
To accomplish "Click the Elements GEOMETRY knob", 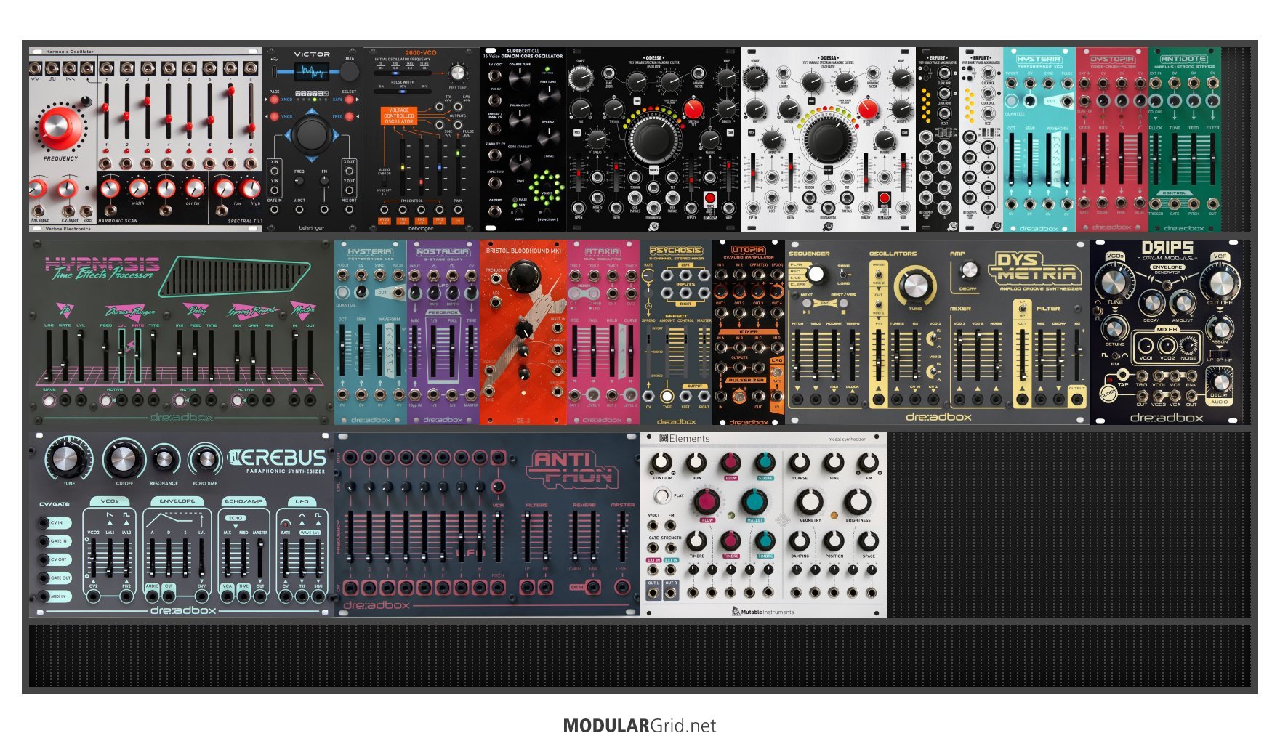I will pos(810,501).
